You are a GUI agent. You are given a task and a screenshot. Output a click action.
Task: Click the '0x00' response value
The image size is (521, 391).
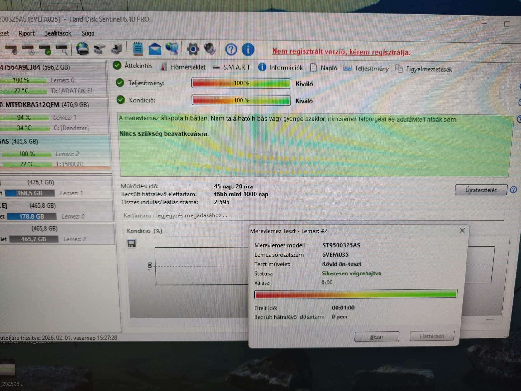click(x=327, y=282)
